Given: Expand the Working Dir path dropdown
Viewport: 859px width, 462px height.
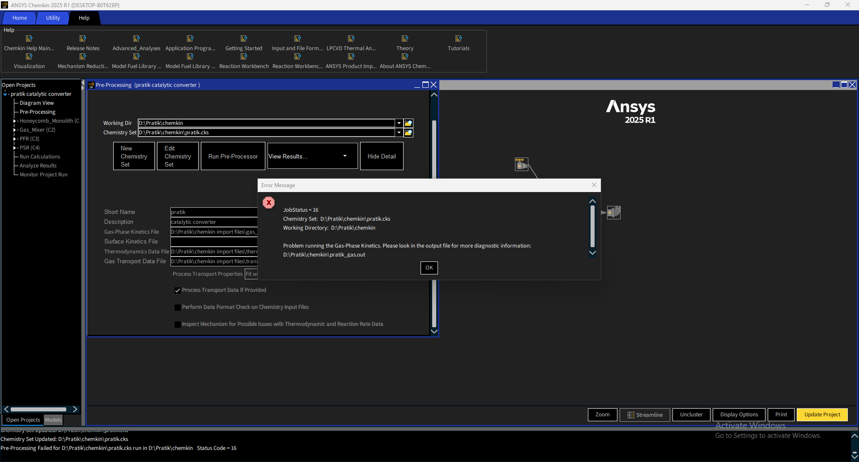Looking at the screenshot, I should click(x=399, y=123).
